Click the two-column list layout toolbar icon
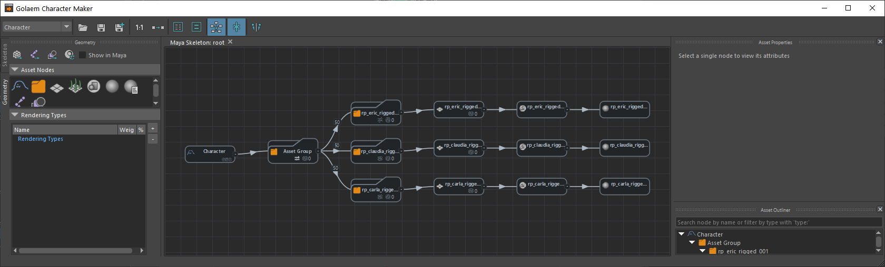The image size is (885, 267). [x=178, y=27]
